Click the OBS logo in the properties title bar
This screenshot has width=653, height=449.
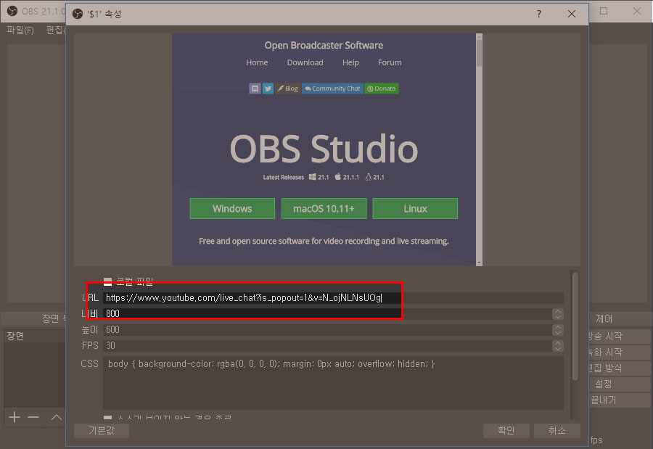tap(78, 14)
